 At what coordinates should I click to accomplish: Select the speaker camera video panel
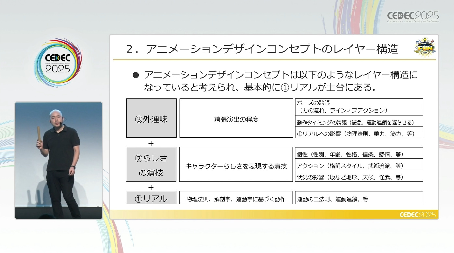click(x=58, y=160)
